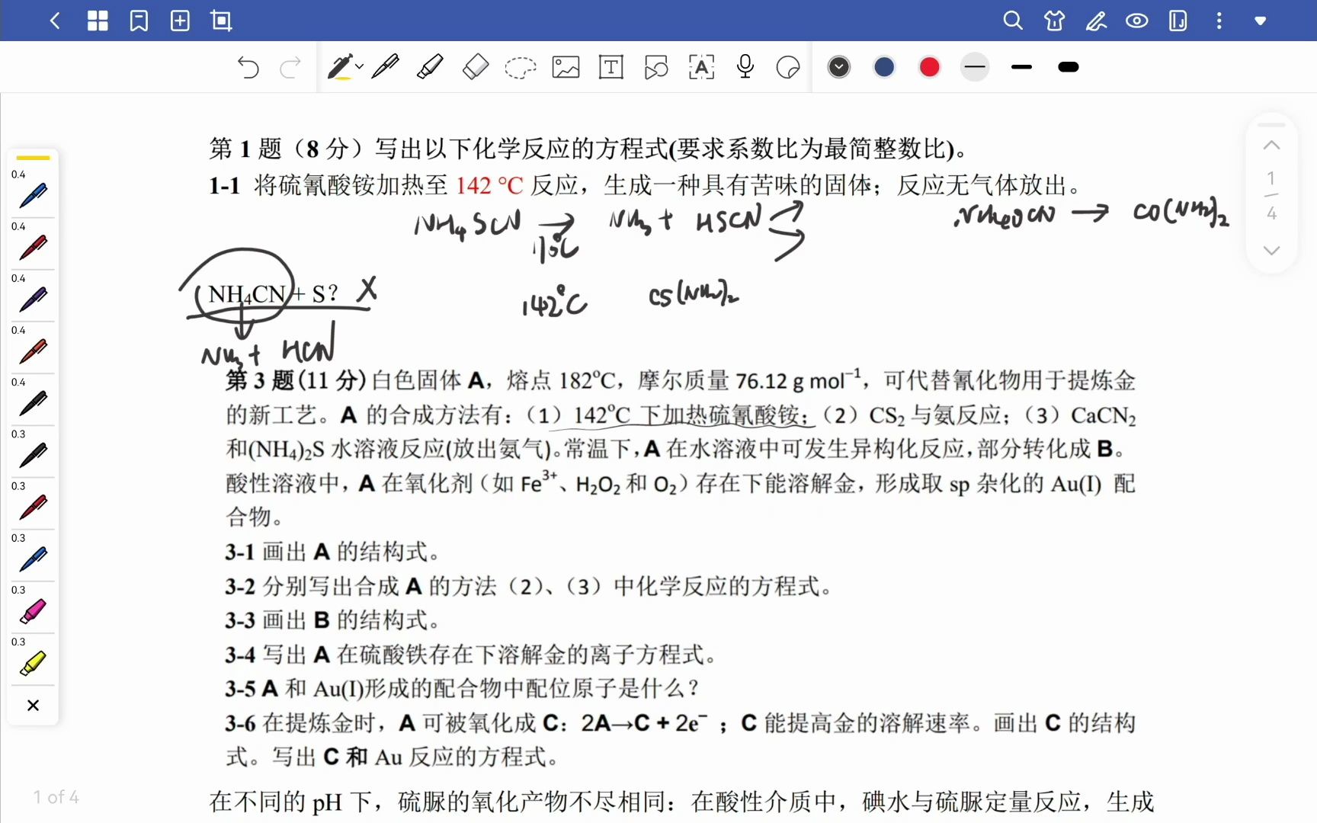This screenshot has width=1317, height=823.
Task: Expand the color options chevron circle
Action: click(x=838, y=67)
